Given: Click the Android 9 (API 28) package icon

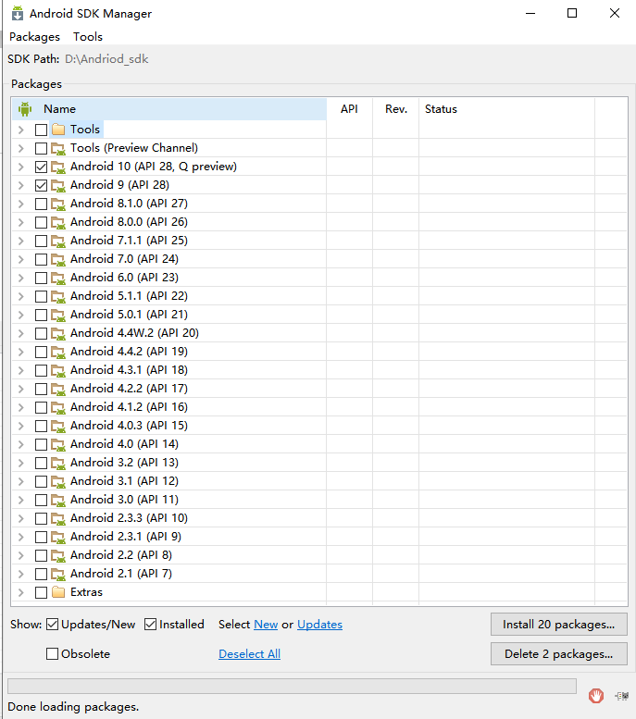Looking at the screenshot, I should pos(58,185).
